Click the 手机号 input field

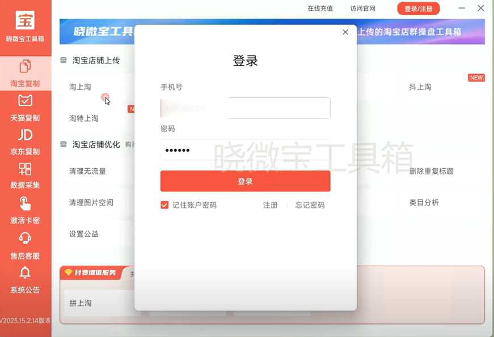pyautogui.click(x=245, y=108)
